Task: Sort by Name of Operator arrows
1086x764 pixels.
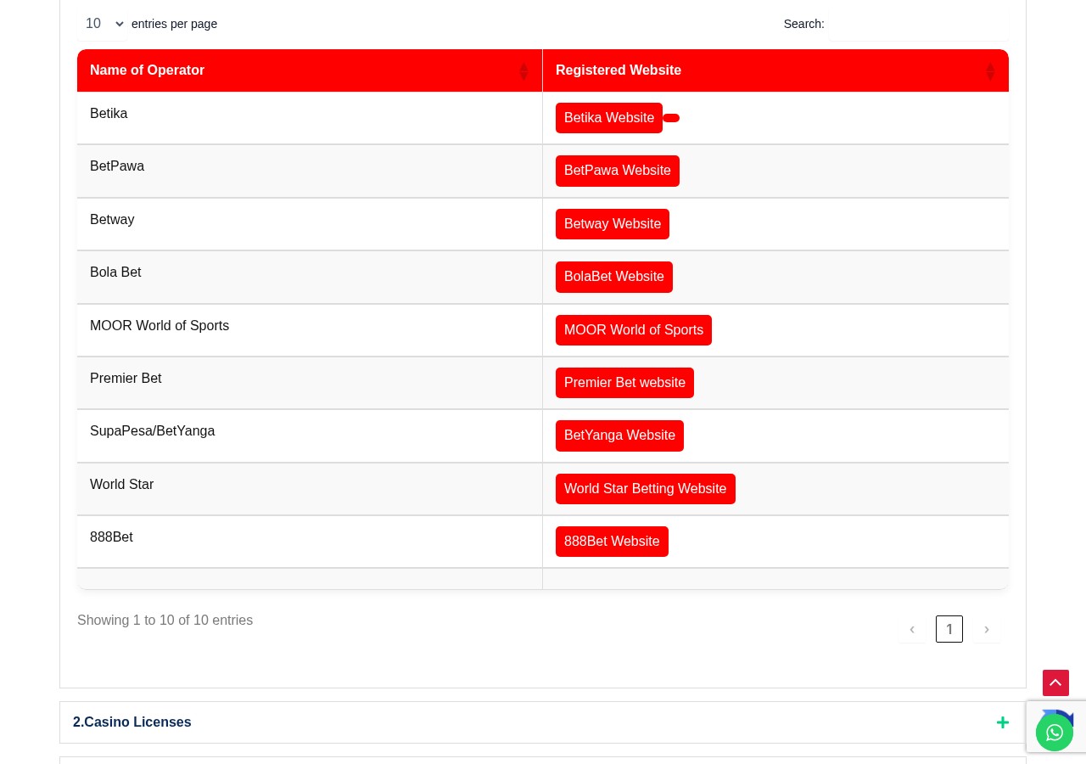Action: (523, 71)
